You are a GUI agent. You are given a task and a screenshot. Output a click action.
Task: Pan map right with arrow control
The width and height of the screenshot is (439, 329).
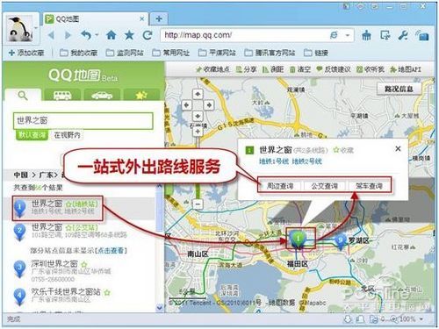pyautogui.click(x=209, y=105)
